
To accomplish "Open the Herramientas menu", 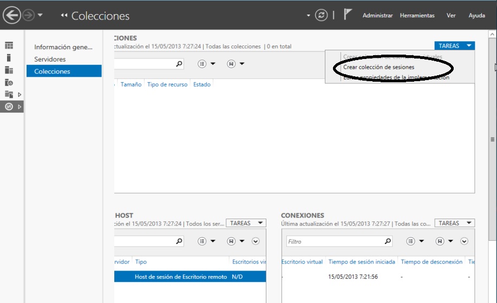I will coord(417,16).
